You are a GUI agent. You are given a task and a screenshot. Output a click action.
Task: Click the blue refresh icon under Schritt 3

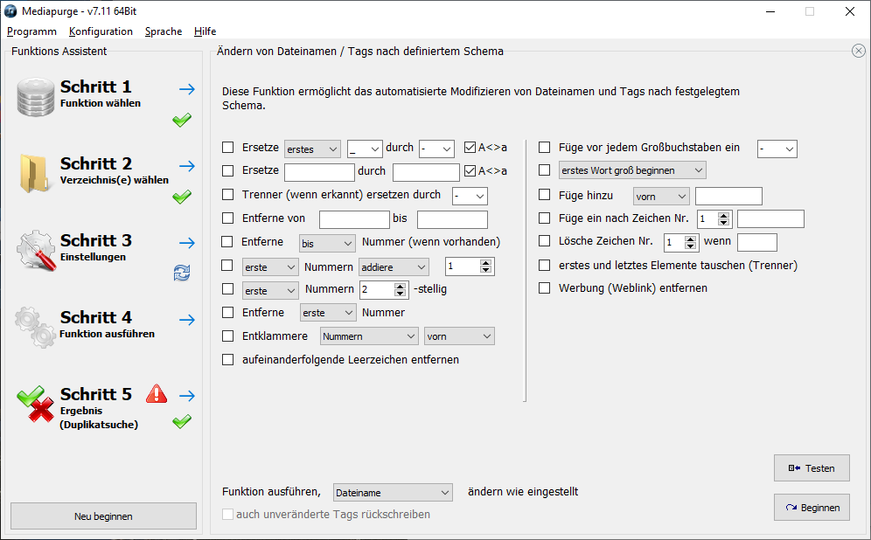[182, 274]
